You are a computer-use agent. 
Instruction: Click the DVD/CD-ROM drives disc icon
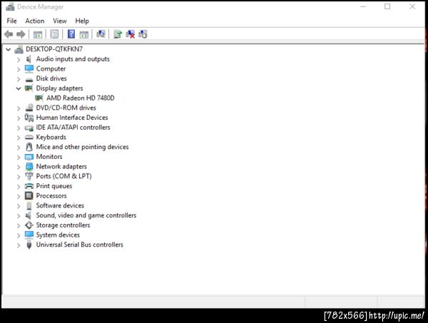click(x=29, y=108)
